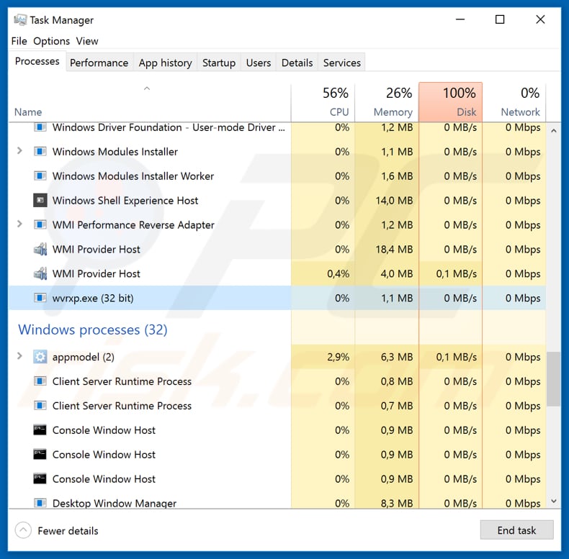
Task: Expand the WMI Performance Reverse Adapter group
Action: point(19,224)
